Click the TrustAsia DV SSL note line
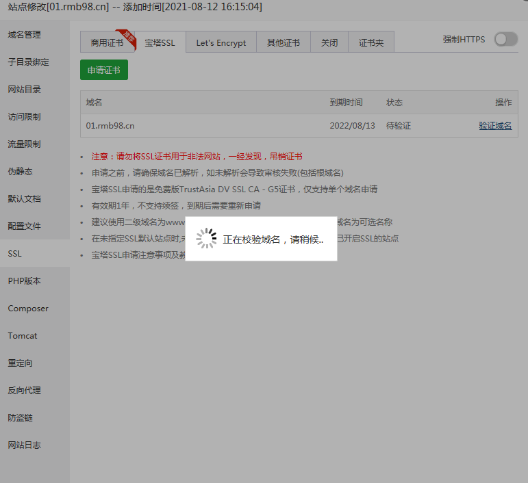 click(234, 189)
